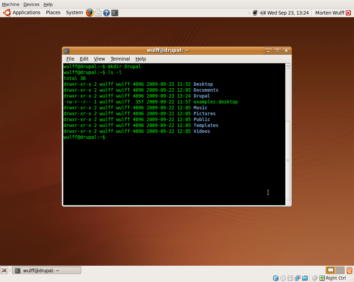Click the Pictures directory name in listing
Screen dimensions: 354x282
tap(205, 113)
